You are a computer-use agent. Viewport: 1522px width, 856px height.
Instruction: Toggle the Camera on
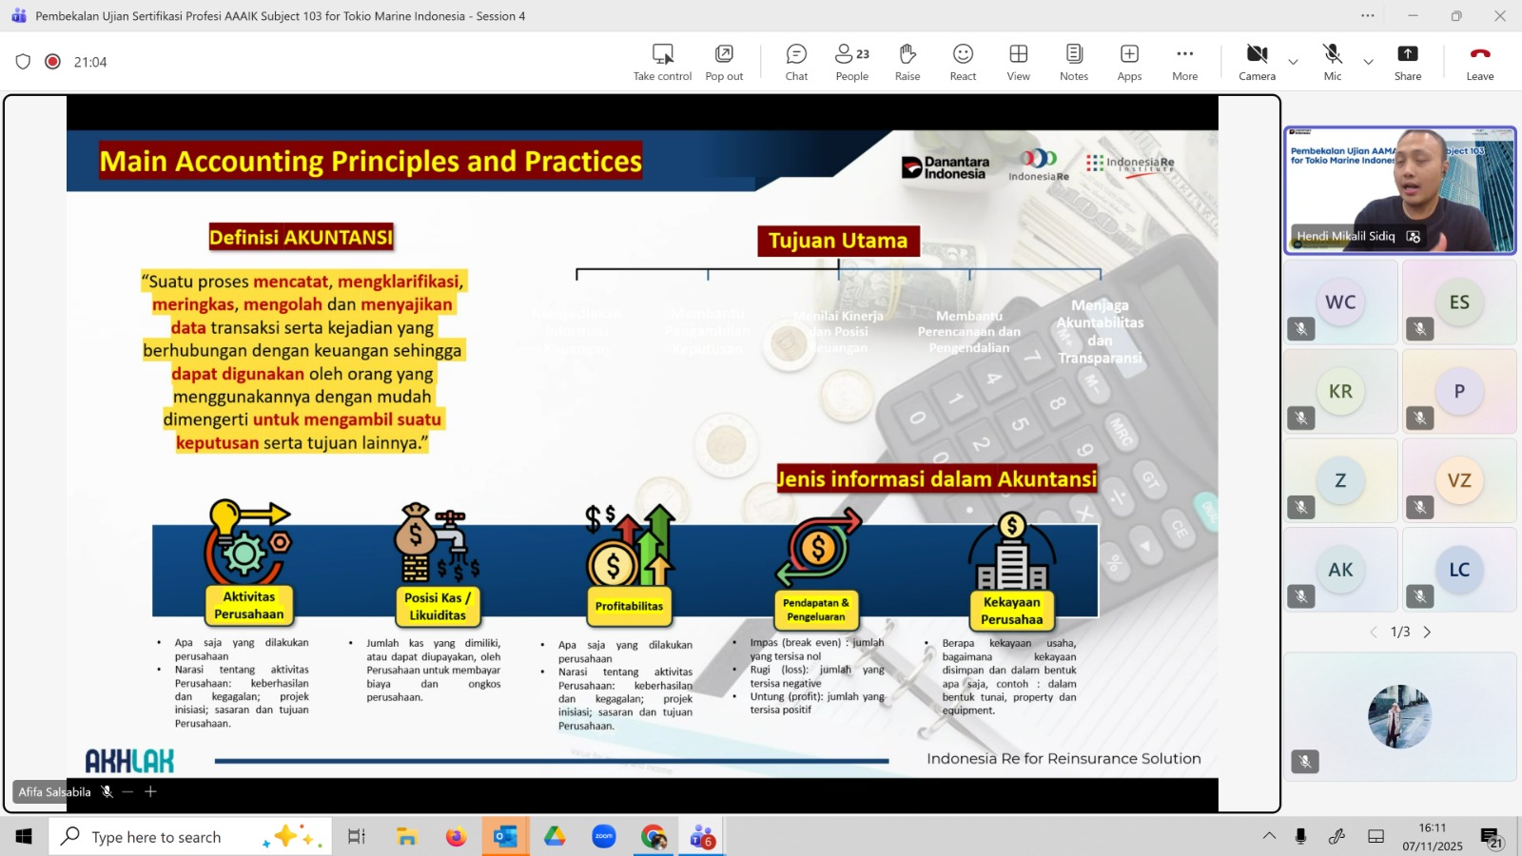tap(1257, 62)
